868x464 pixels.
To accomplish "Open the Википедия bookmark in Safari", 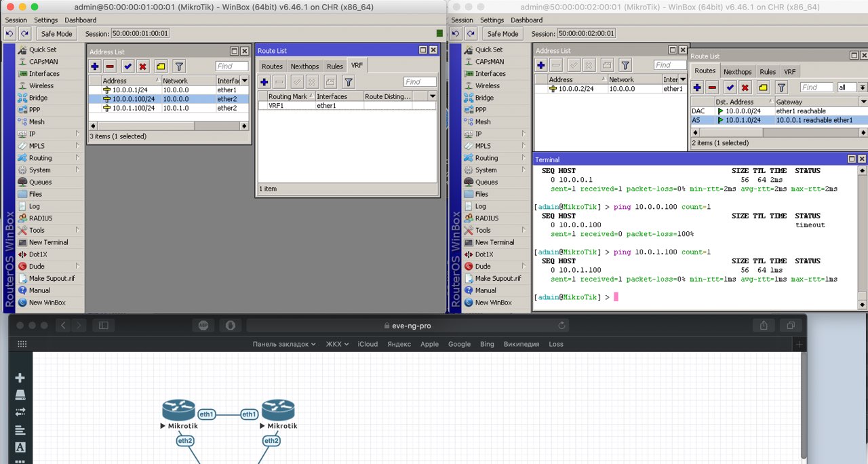I will [521, 344].
